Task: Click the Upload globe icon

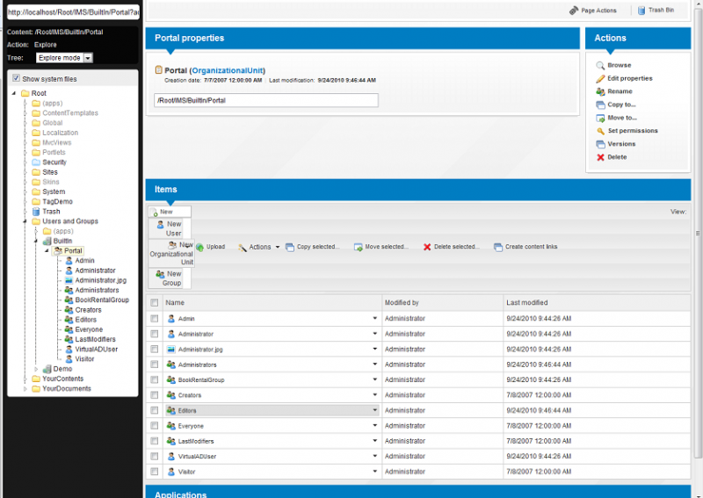Action: coord(200,247)
